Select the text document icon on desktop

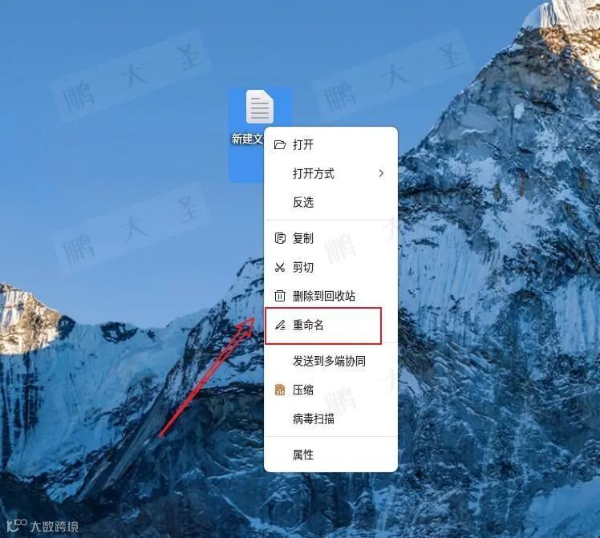pyautogui.click(x=259, y=107)
